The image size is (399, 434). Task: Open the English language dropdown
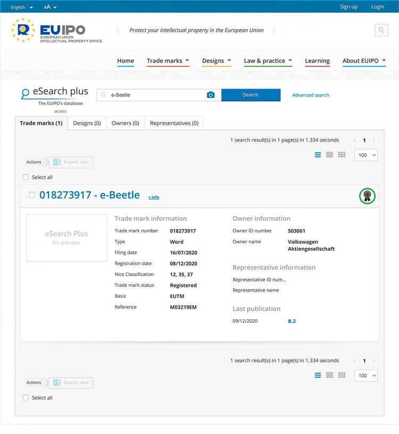(x=22, y=7)
